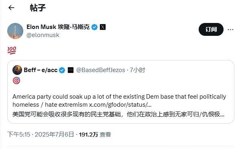Viewport: 240px width, 149px height.
Task: Open the @BasedBeffJezos handle
Action: coord(101,70)
